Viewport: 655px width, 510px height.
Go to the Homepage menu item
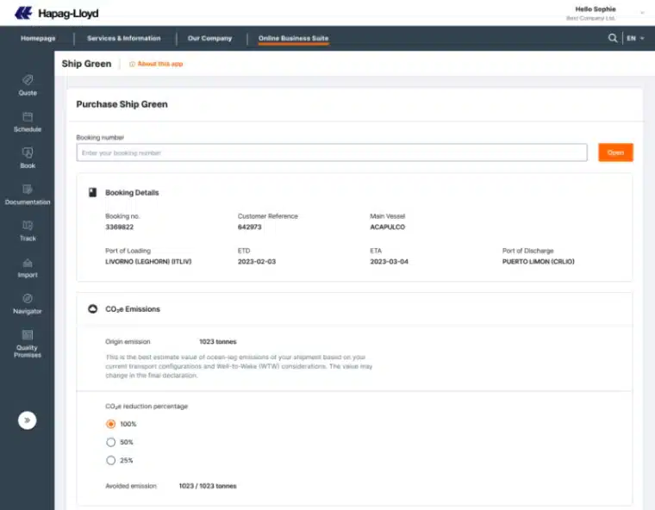pos(38,38)
